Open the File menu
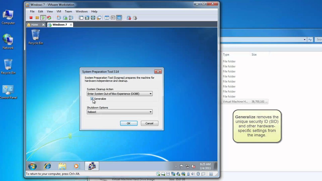 click(32, 11)
